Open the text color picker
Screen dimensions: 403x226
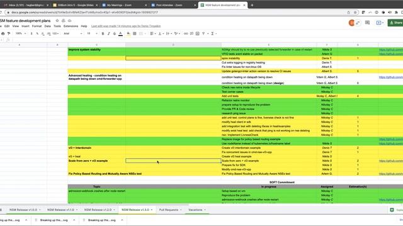(120, 33)
